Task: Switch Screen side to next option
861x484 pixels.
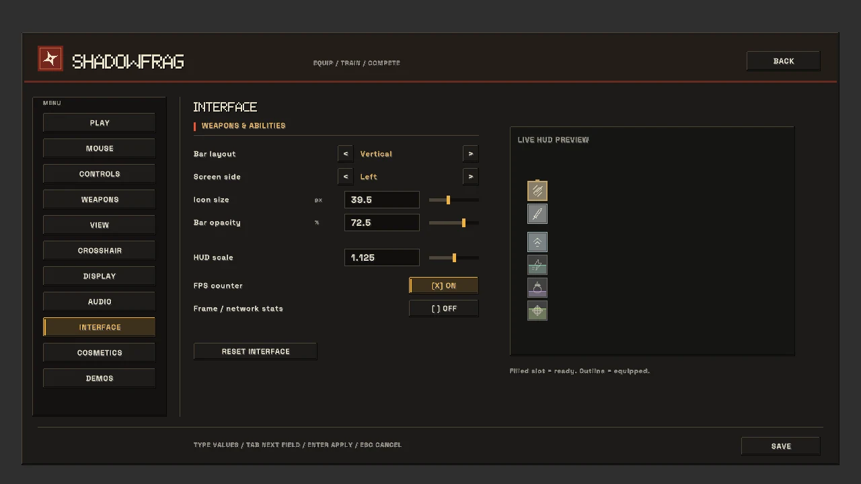Action: (x=471, y=177)
